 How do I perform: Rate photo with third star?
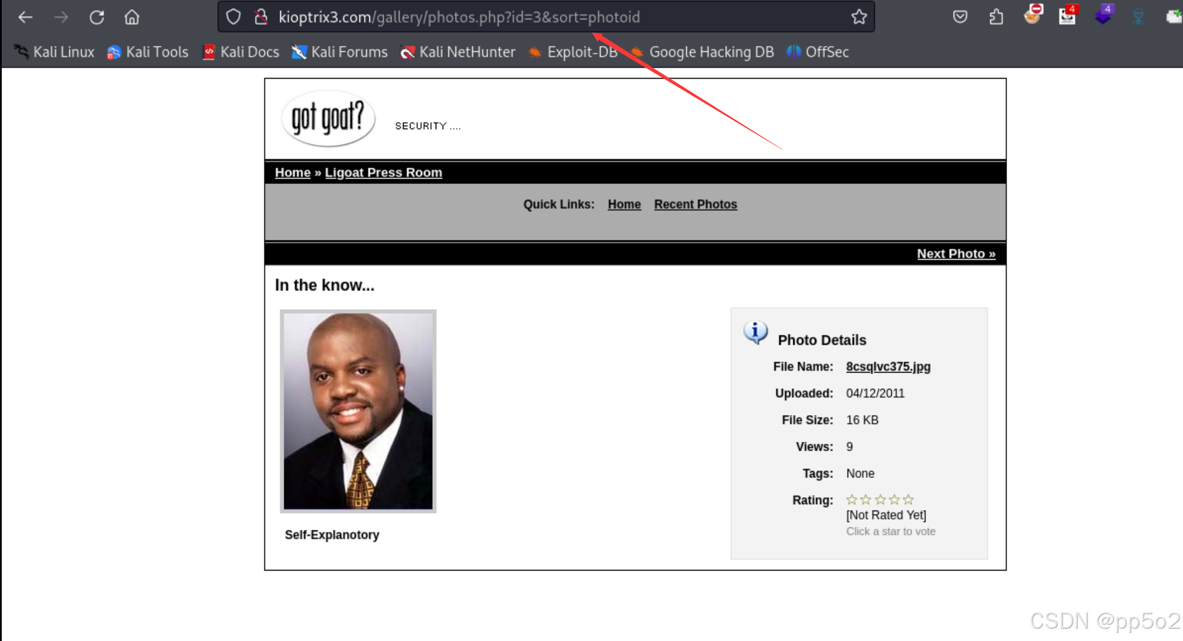point(880,500)
